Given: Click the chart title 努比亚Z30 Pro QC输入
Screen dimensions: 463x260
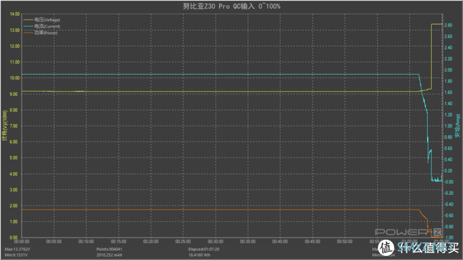Looking at the screenshot, I should [231, 6].
